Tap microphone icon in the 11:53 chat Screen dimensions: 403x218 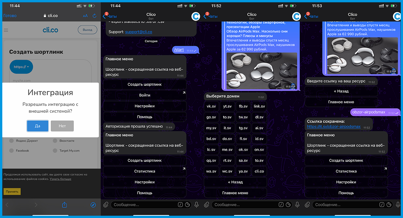point(398,205)
